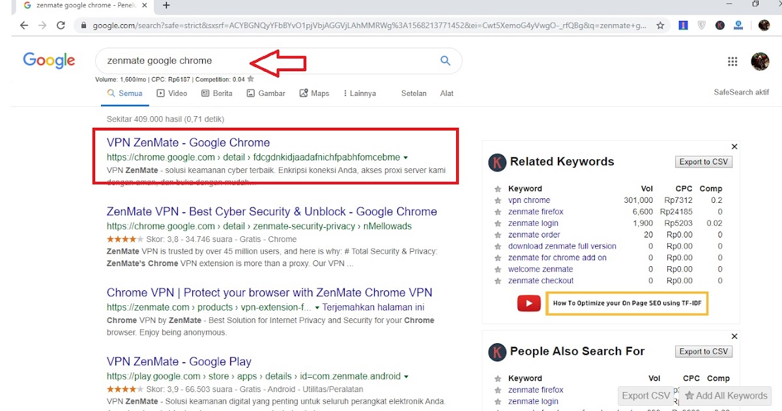This screenshot has width=782, height=411.
Task: Star all keywords in Related Keywords header
Action: click(x=498, y=189)
